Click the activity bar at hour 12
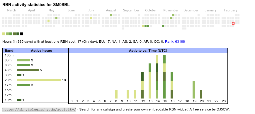The width and height of the screenshot is (255, 114). (142, 85)
